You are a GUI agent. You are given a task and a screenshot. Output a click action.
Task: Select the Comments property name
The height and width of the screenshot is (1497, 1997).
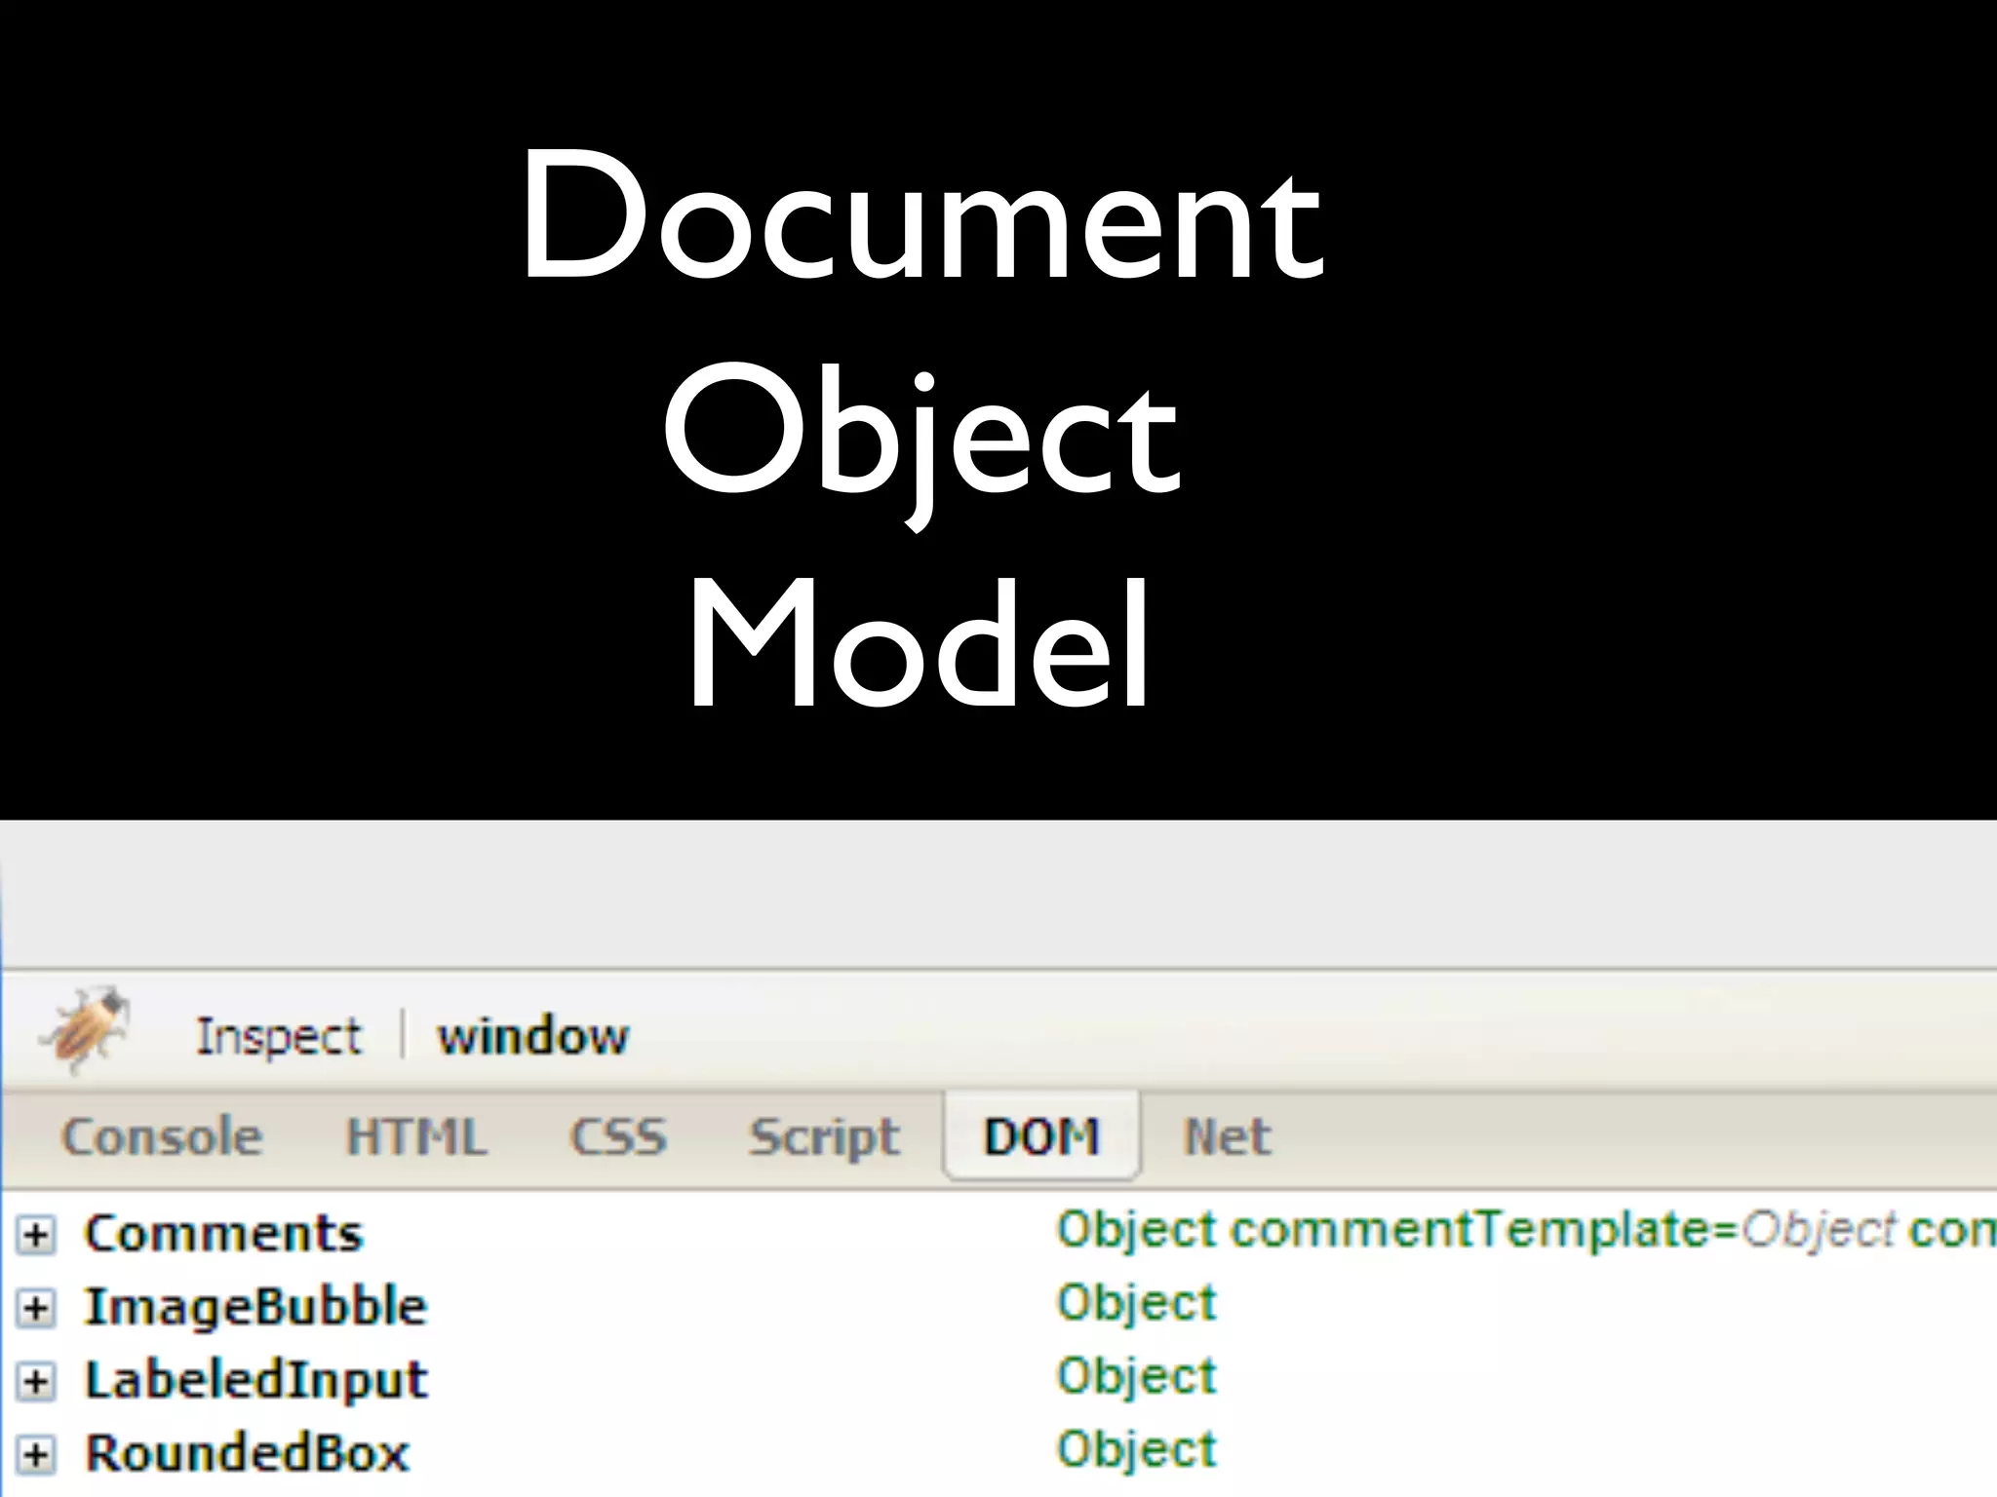coord(224,1233)
